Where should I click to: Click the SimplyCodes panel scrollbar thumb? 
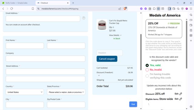tap(187, 44)
